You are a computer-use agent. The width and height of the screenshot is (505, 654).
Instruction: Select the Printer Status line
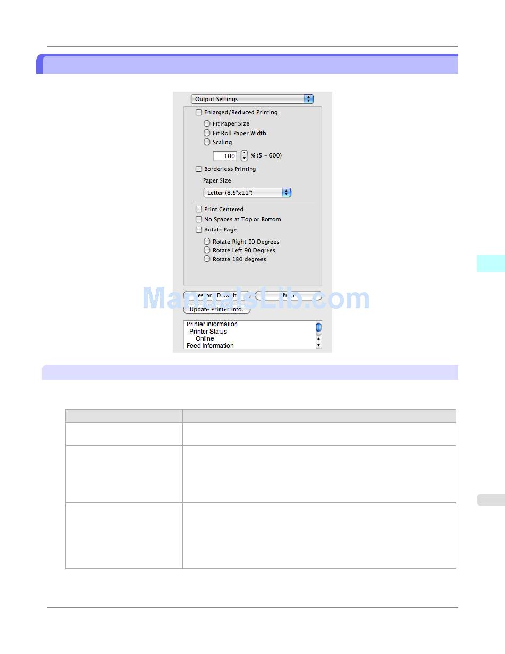click(208, 332)
